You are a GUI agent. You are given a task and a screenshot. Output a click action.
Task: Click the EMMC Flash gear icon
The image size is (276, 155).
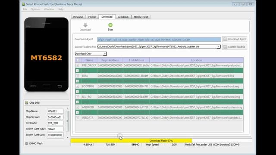pos(27,143)
